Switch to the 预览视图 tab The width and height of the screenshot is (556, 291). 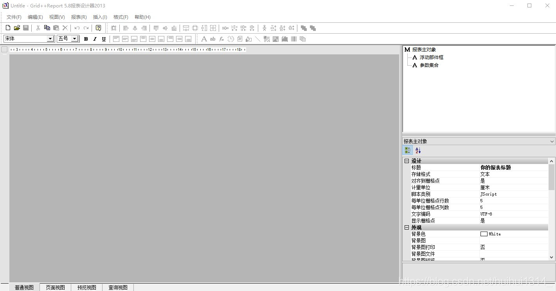click(x=86, y=287)
